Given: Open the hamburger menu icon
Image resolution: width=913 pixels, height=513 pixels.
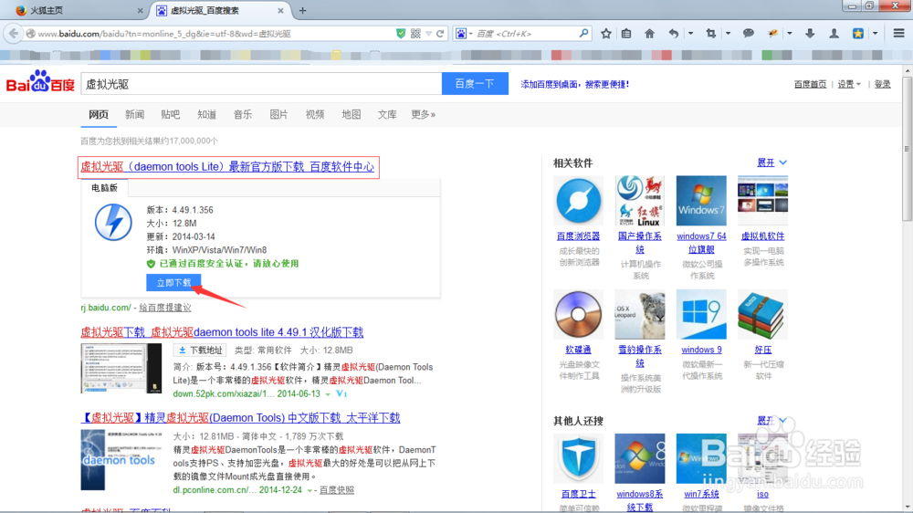Looking at the screenshot, I should (898, 34).
